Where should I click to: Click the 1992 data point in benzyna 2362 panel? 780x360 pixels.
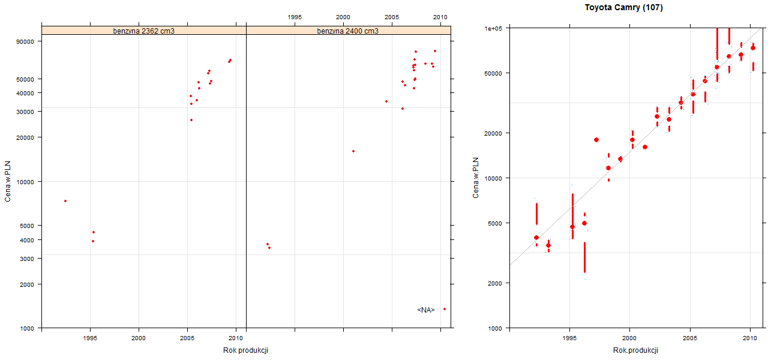(x=65, y=201)
